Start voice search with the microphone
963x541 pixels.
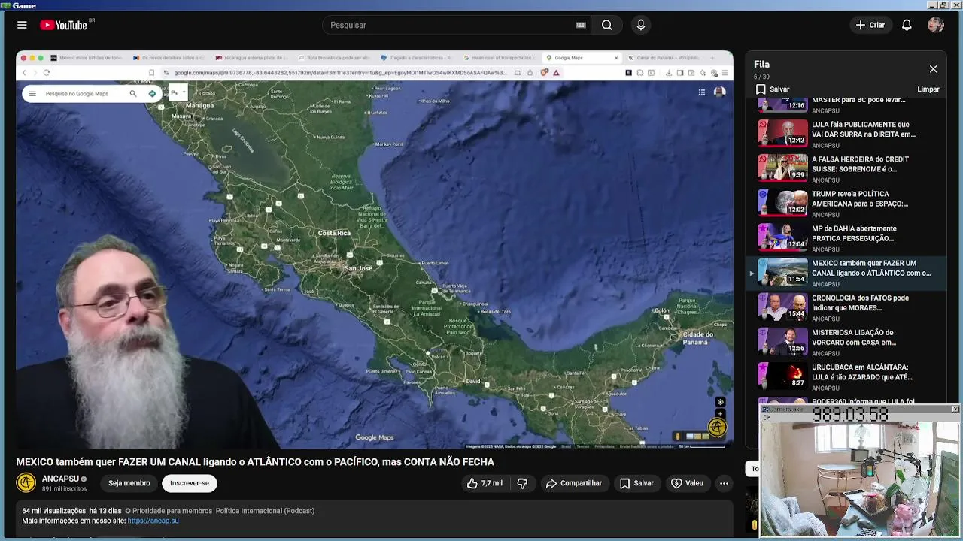[641, 25]
